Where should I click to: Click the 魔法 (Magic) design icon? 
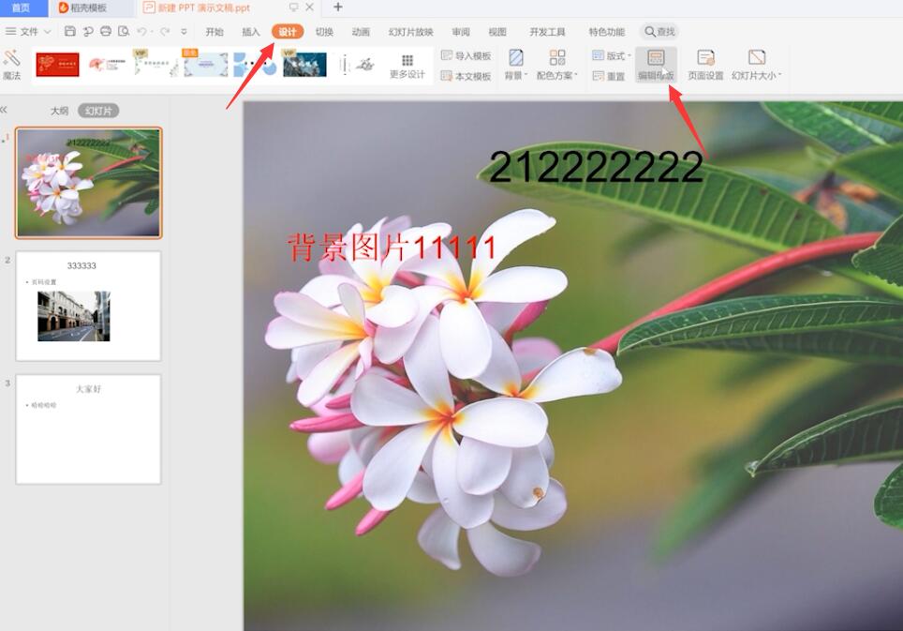coord(11,65)
